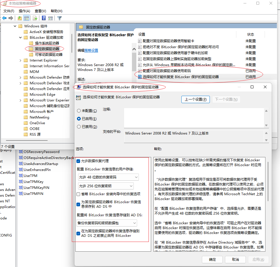Click the help text vertical scrollbar
The height and width of the screenshot is (267, 280).
click(x=268, y=182)
